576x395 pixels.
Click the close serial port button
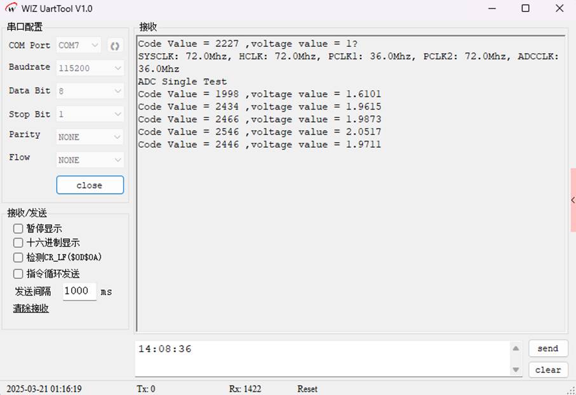point(90,185)
